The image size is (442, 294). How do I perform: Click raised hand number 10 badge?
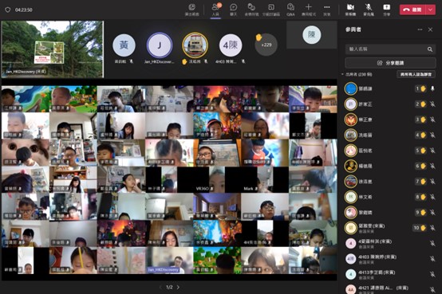(420, 228)
